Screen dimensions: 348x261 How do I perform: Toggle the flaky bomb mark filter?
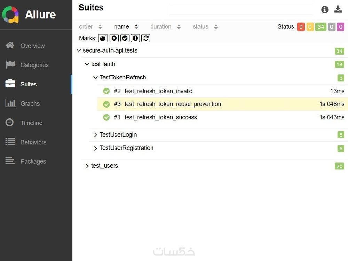click(x=103, y=38)
